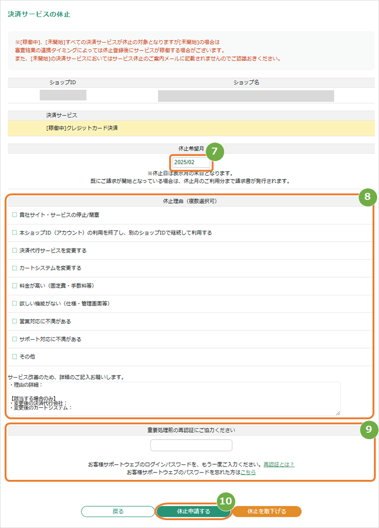This screenshot has height=528, width=379.
Task: Focus the re-authentication password field
Action: tap(191, 445)
